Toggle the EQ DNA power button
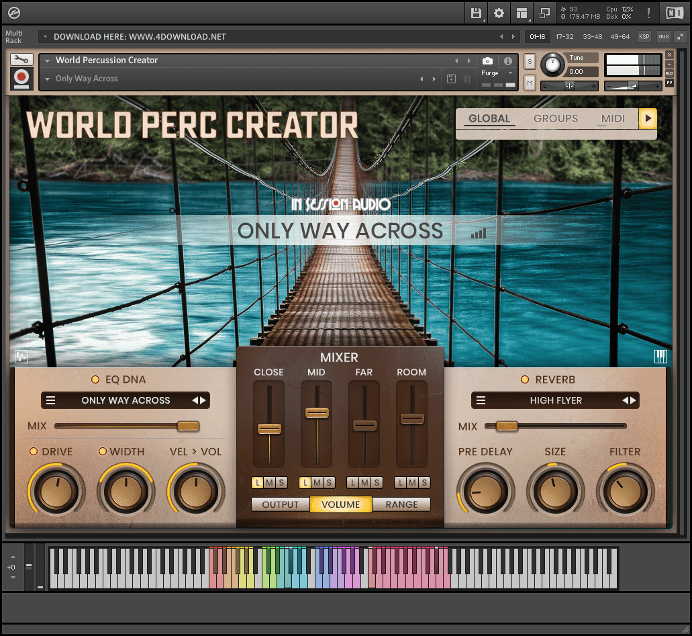The width and height of the screenshot is (692, 636). tap(95, 379)
